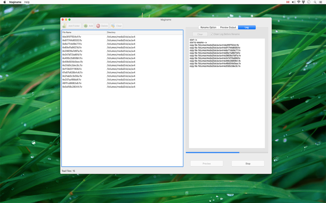Select the Log tab
The height and width of the screenshot is (203, 326).
point(247,27)
